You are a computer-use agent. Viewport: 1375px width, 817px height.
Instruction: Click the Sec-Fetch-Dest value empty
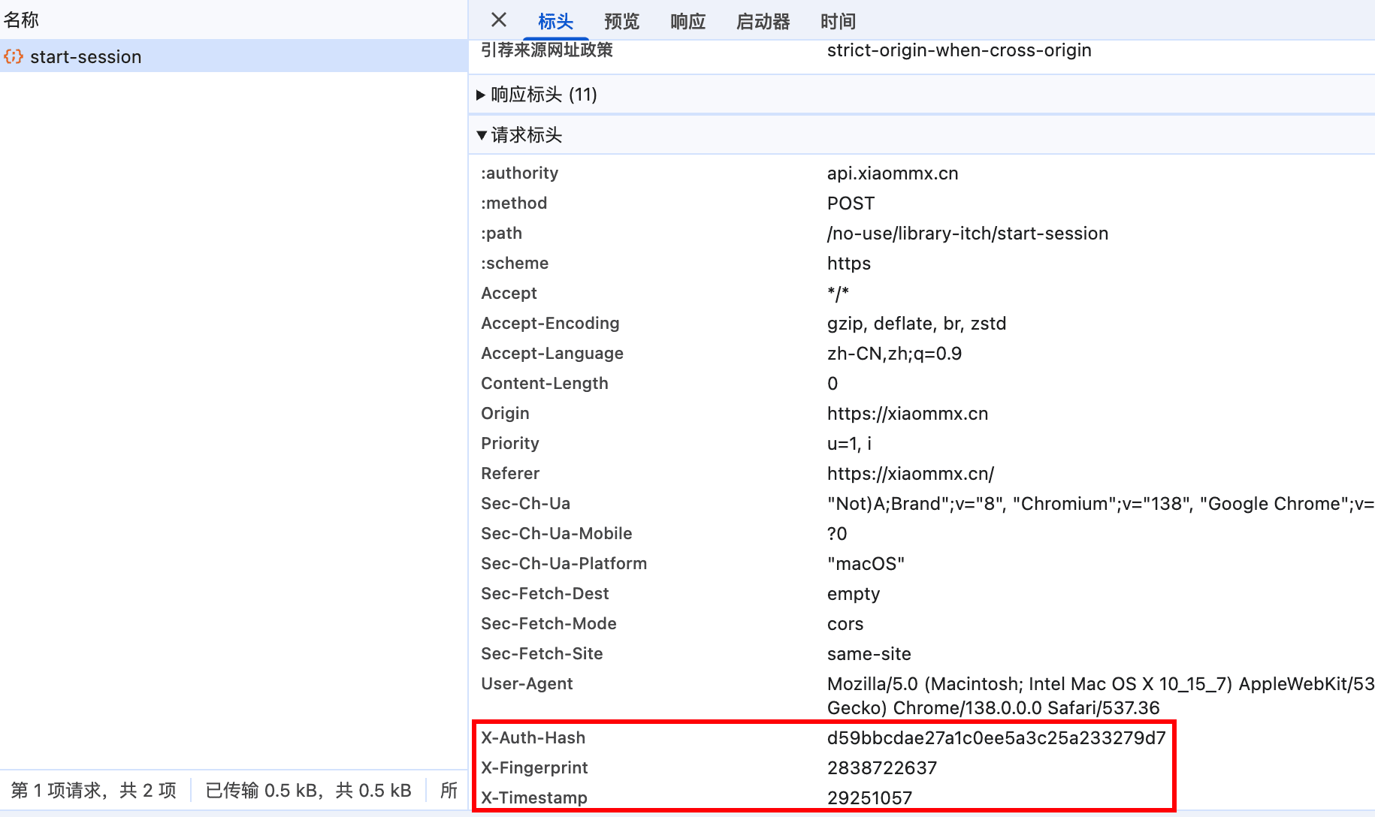[854, 594]
